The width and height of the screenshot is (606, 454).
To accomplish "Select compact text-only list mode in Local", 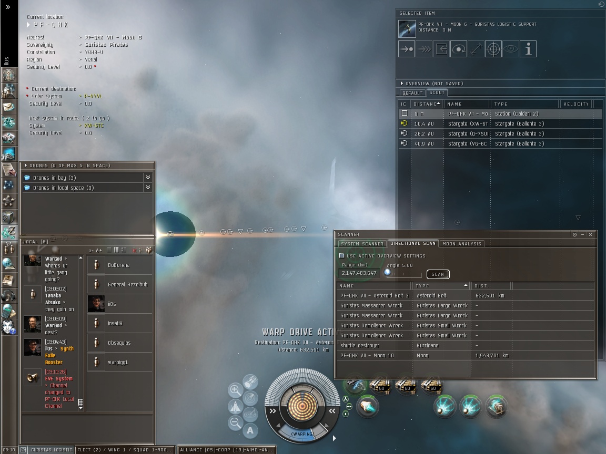I will pos(109,250).
